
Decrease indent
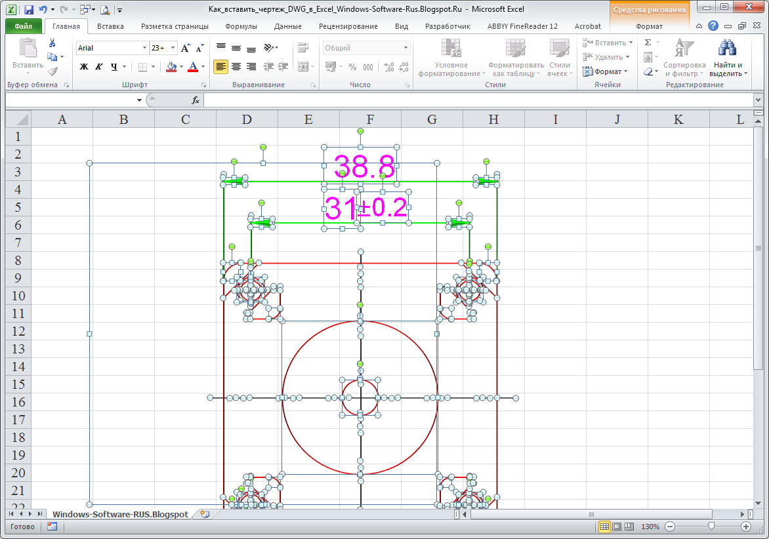[268, 67]
